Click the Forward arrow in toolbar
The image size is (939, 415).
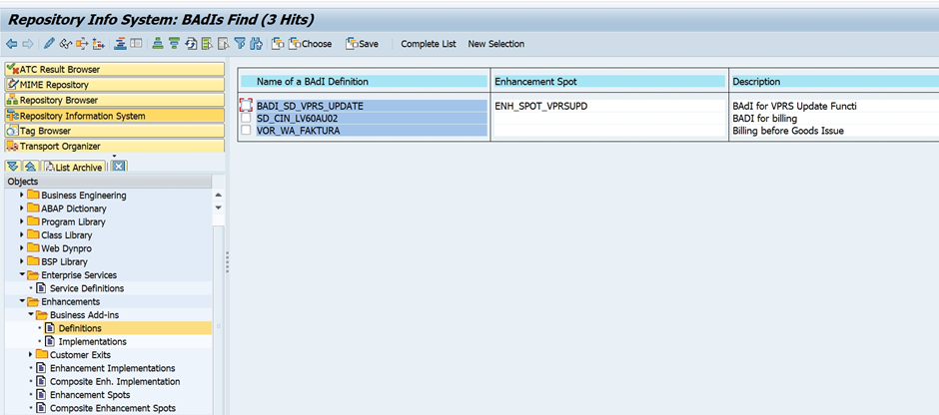pos(28,44)
